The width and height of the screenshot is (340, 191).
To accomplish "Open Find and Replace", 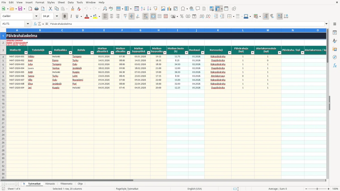I will tap(105, 8).
